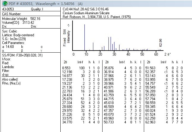Select card number 43-0053
Screen dimensions: 192x132
pos(8,9)
